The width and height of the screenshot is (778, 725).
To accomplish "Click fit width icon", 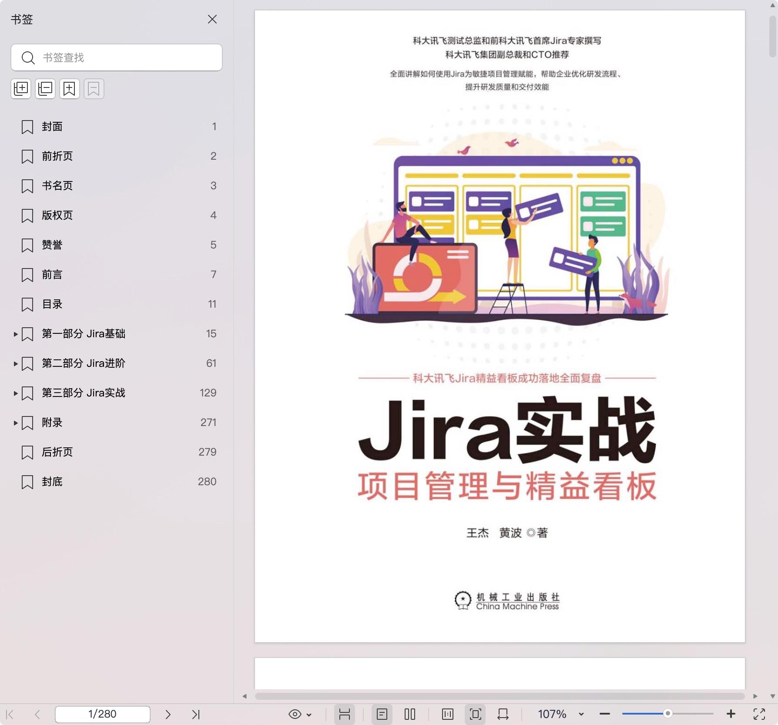I will pyautogui.click(x=503, y=714).
